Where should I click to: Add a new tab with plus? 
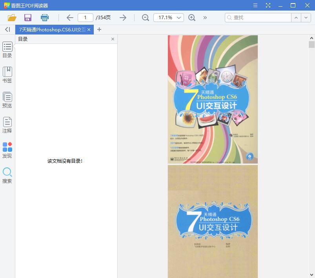coord(99,29)
